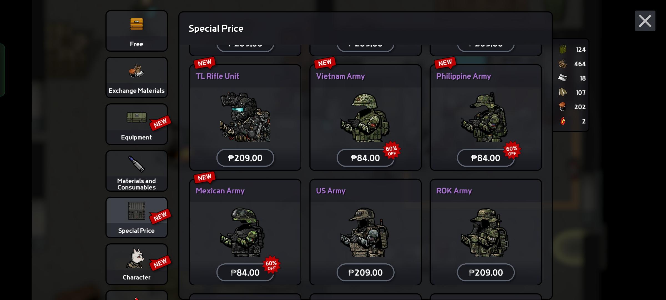Buy Philippine Army skin at ₱84.00
Image resolution: width=666 pixels, height=300 pixels.
(x=485, y=158)
